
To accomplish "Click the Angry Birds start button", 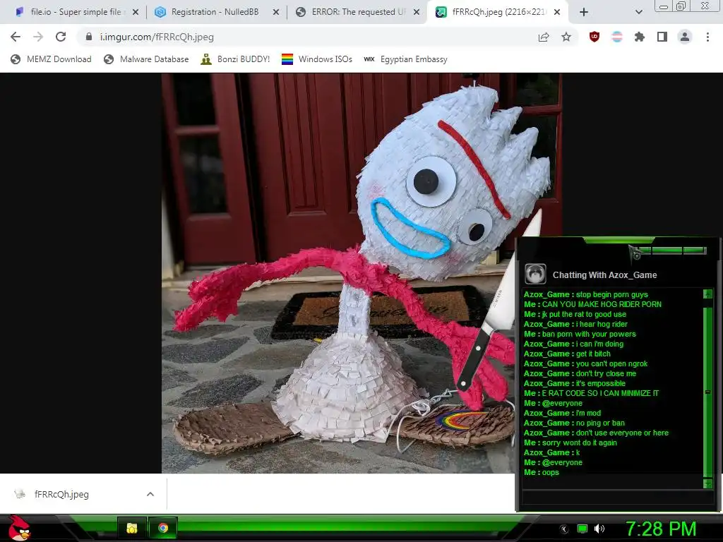I will 19,528.
